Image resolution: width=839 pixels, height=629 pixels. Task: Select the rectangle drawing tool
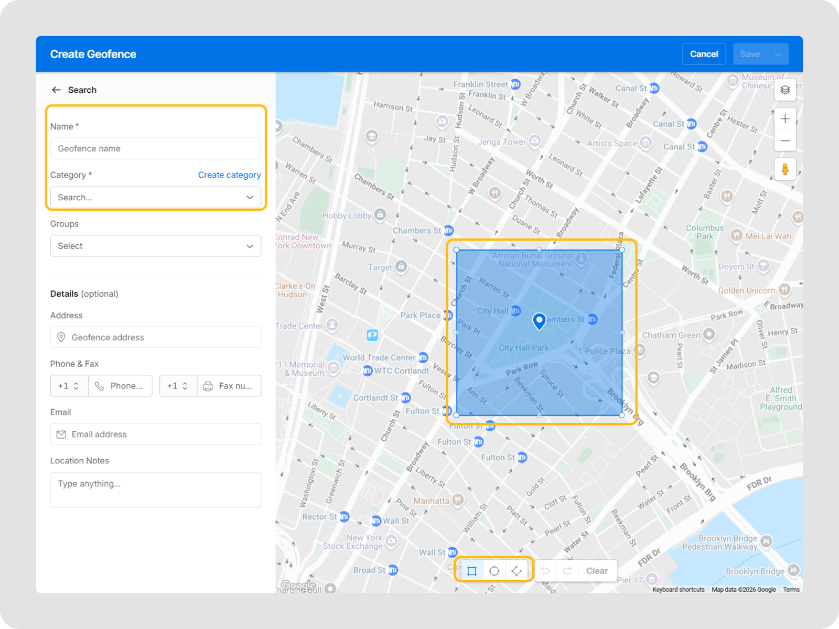(x=472, y=571)
